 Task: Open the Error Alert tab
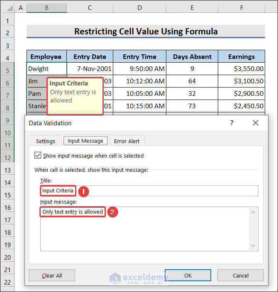pos(127,141)
